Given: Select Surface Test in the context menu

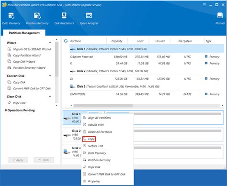Looking at the screenshot, I should coord(95,146).
